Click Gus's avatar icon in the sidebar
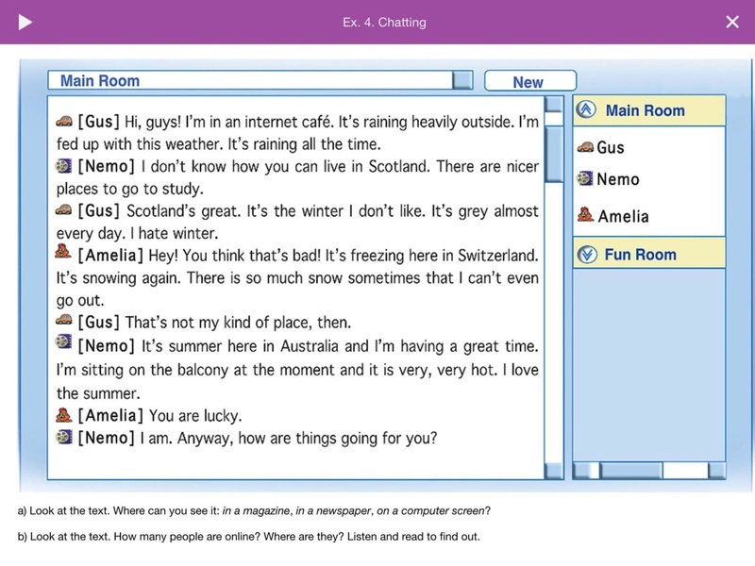 pos(585,147)
